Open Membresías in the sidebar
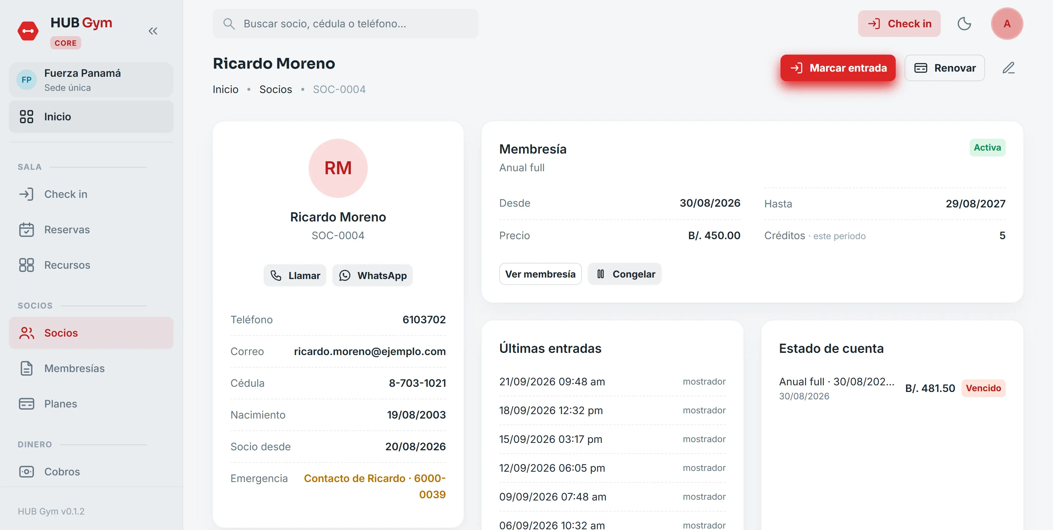1053x530 pixels. coord(91,368)
